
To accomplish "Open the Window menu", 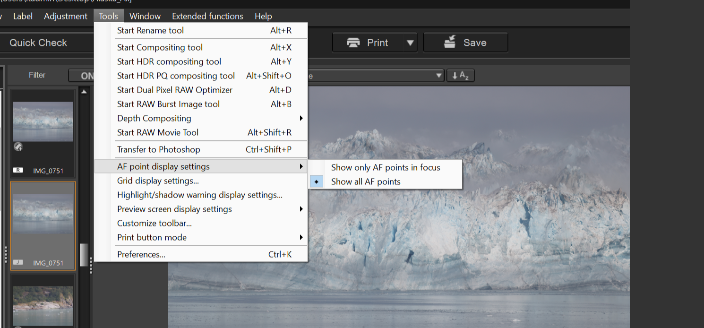I will tap(145, 16).
